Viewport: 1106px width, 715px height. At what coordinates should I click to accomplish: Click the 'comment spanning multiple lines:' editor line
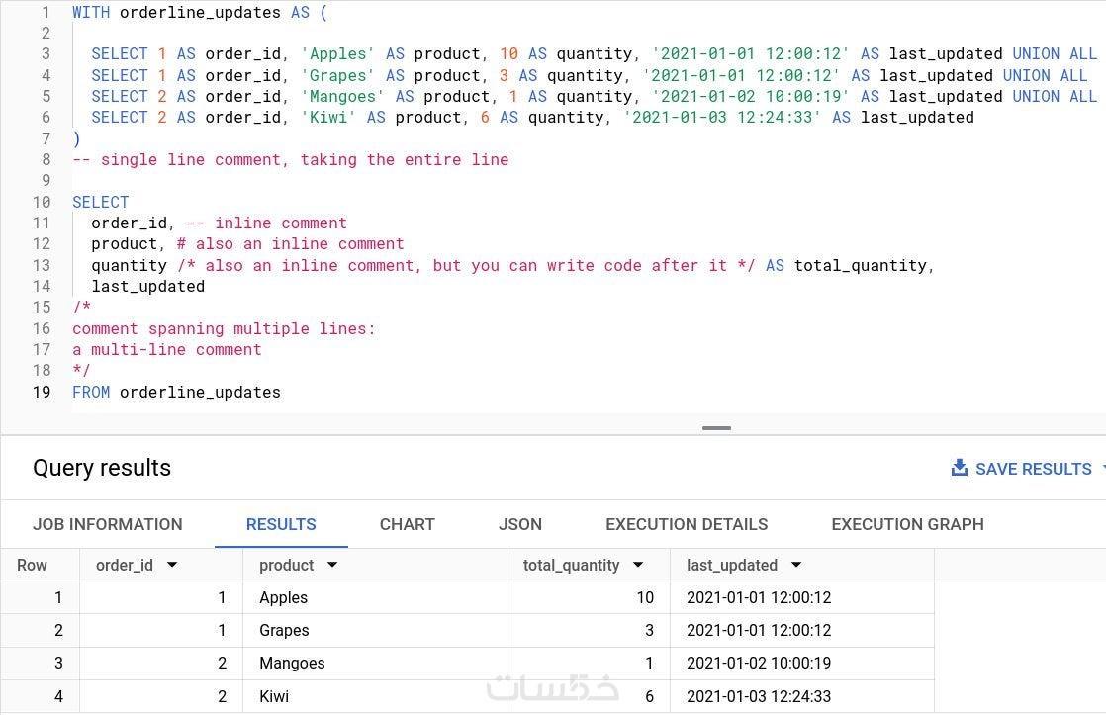click(224, 328)
